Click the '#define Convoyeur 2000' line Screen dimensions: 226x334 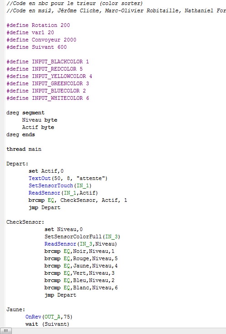tap(41, 40)
